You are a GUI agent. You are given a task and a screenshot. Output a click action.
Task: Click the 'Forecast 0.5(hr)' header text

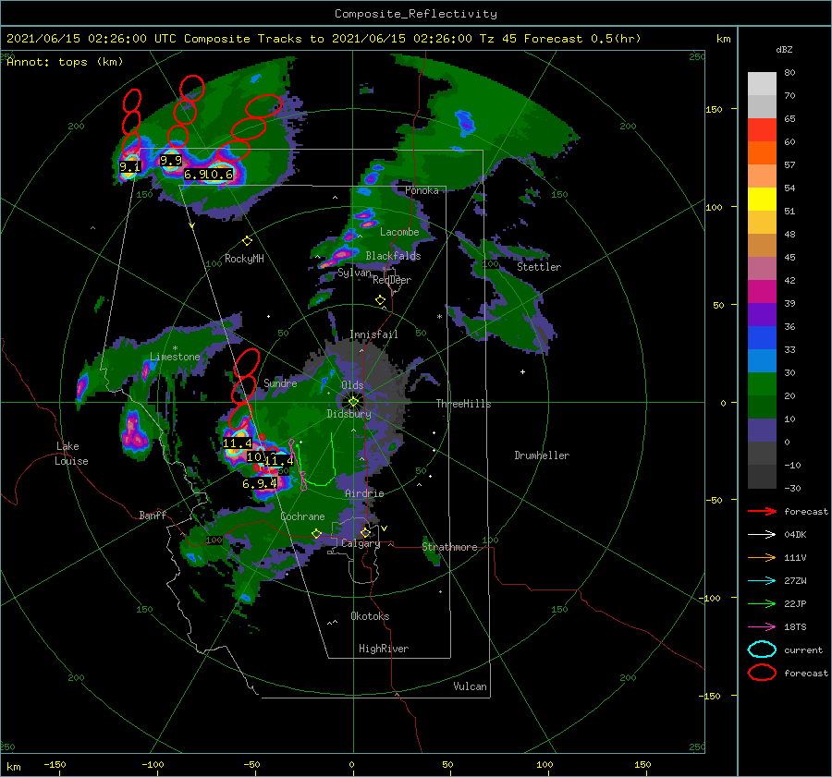point(582,39)
